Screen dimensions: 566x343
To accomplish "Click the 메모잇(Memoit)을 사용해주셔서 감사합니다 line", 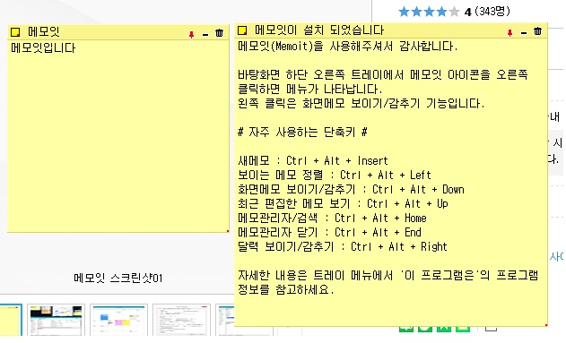I will pos(348,46).
